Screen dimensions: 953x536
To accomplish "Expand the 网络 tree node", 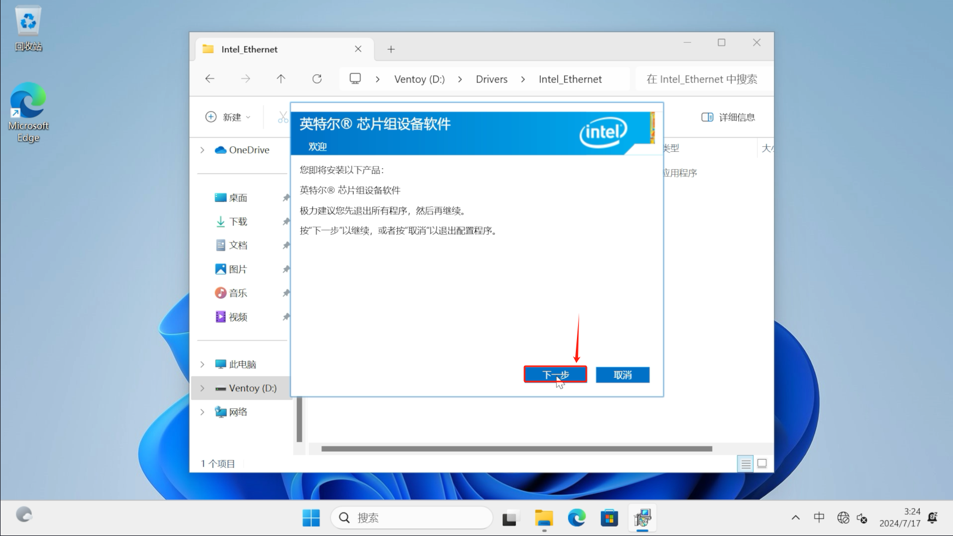I will pyautogui.click(x=202, y=412).
